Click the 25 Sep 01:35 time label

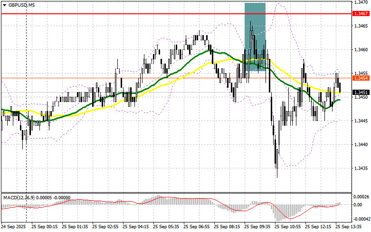[75, 227]
